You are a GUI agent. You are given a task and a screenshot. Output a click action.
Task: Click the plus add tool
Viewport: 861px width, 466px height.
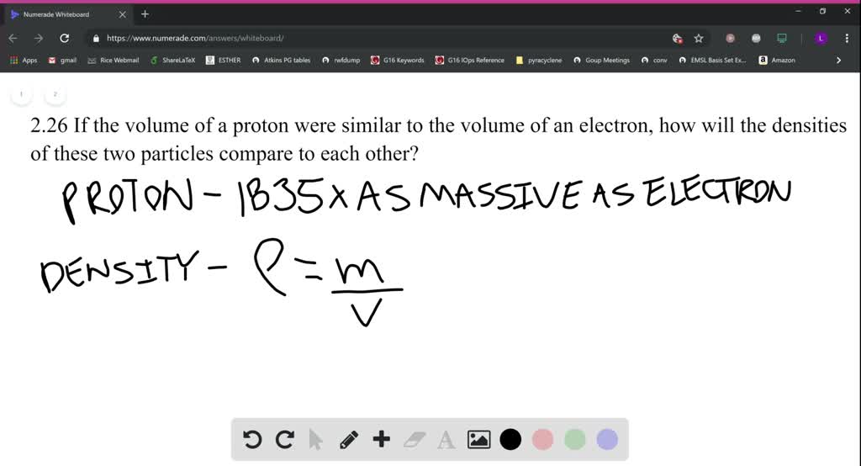tap(382, 439)
